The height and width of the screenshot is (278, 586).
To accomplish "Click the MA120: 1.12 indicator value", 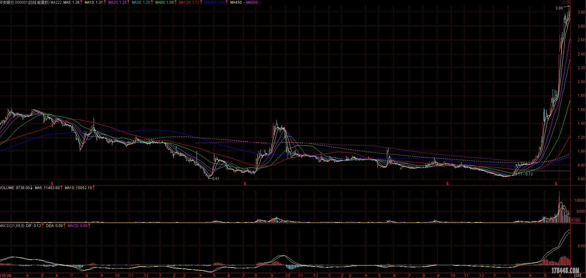I will (189, 2).
